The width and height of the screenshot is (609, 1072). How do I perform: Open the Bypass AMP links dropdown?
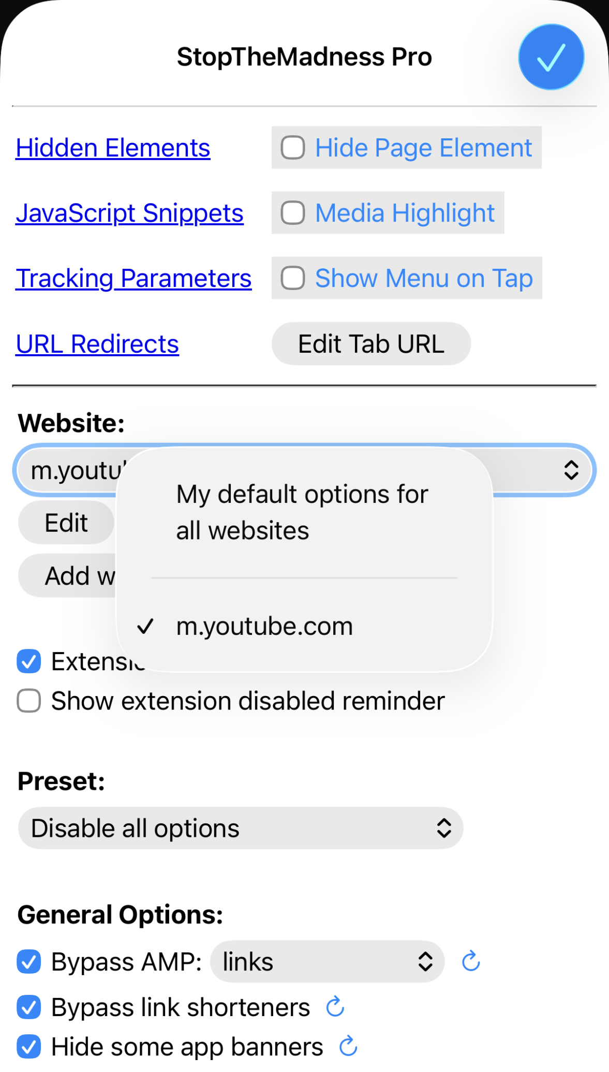[x=327, y=962]
